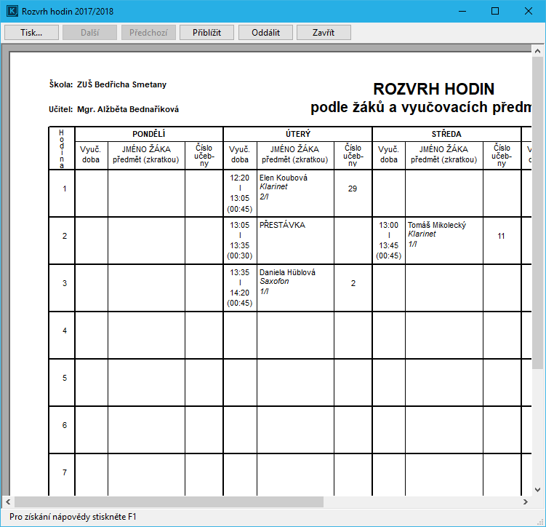Viewport: 546px width, 527px height.
Task: Click the vertical scrollbar thumb
Action: [x=538, y=211]
